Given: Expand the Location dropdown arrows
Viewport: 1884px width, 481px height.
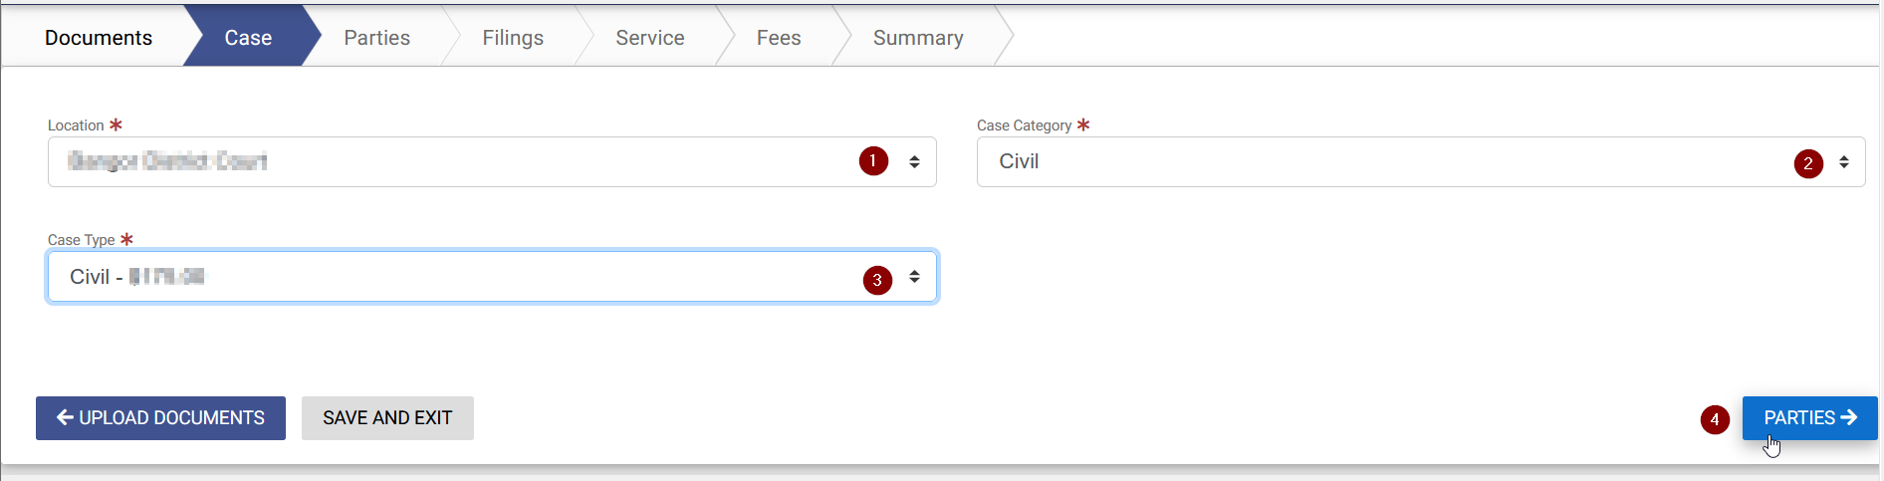Looking at the screenshot, I should click(914, 161).
